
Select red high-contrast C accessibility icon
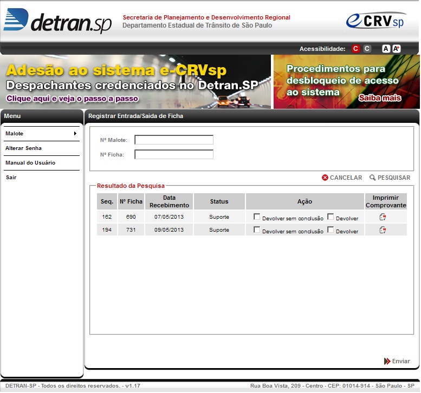(x=356, y=49)
